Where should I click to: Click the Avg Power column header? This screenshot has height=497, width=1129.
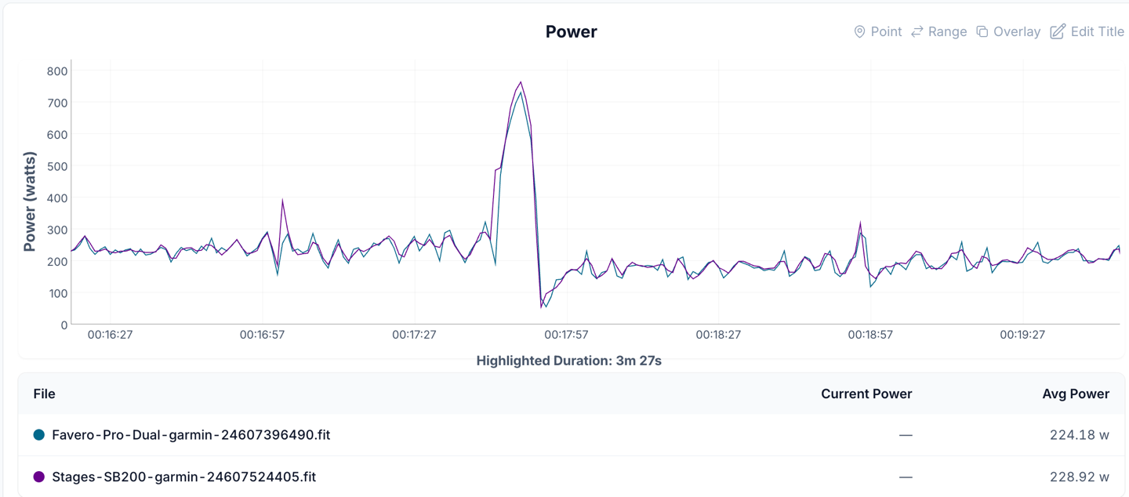1076,394
